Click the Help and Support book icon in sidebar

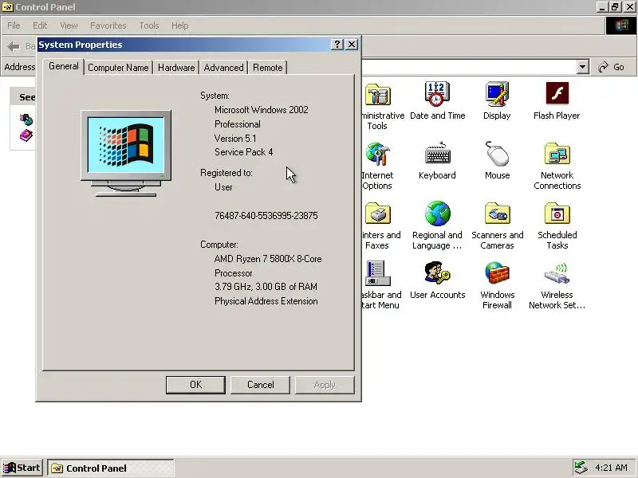click(26, 135)
